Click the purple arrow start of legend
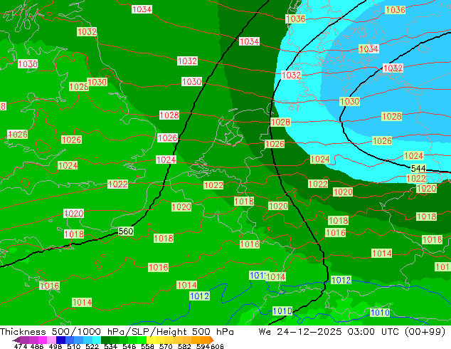The image size is (451, 349). click(16, 340)
